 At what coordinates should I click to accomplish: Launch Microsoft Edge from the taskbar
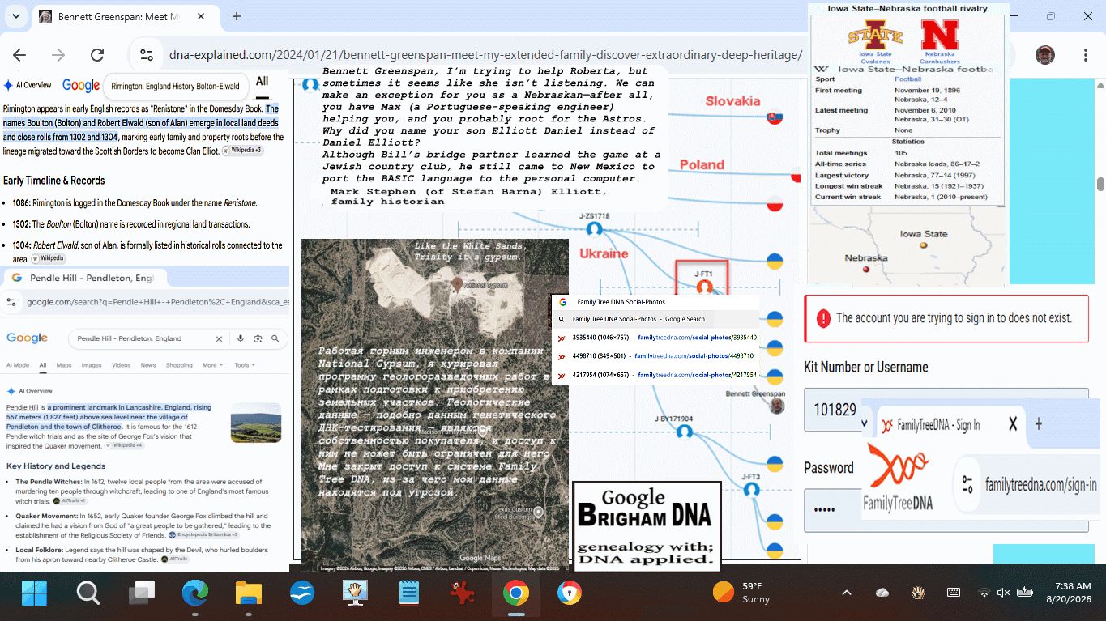coord(194,593)
